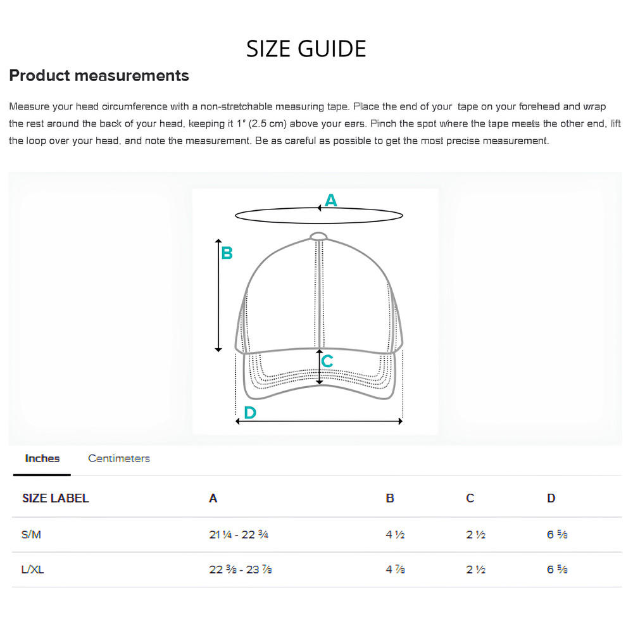Click the Product measurements heading
Screen dimensions: 633x633
[x=99, y=75]
